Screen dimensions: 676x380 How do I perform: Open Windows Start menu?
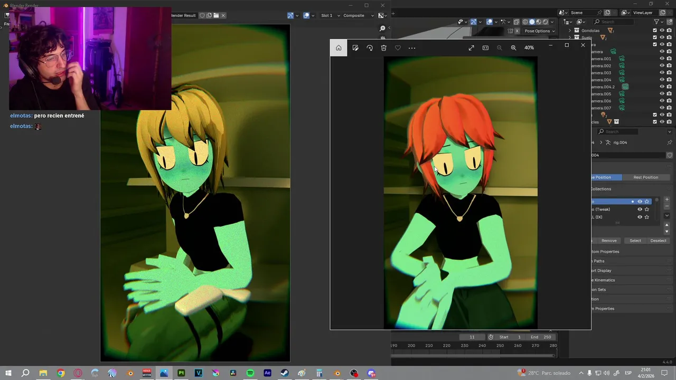(8, 373)
